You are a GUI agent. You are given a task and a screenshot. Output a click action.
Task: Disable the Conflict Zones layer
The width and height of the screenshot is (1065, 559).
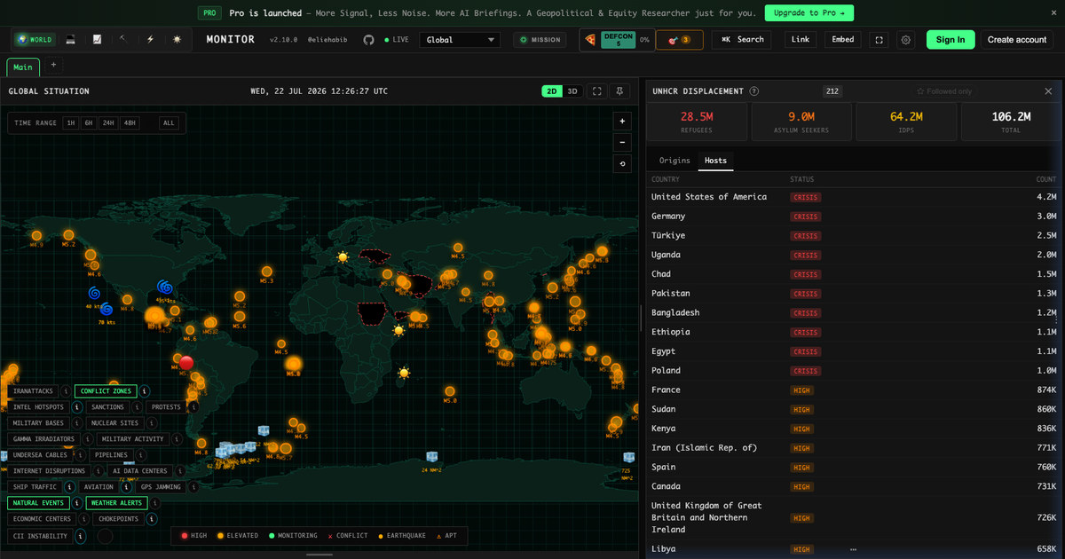(106, 391)
